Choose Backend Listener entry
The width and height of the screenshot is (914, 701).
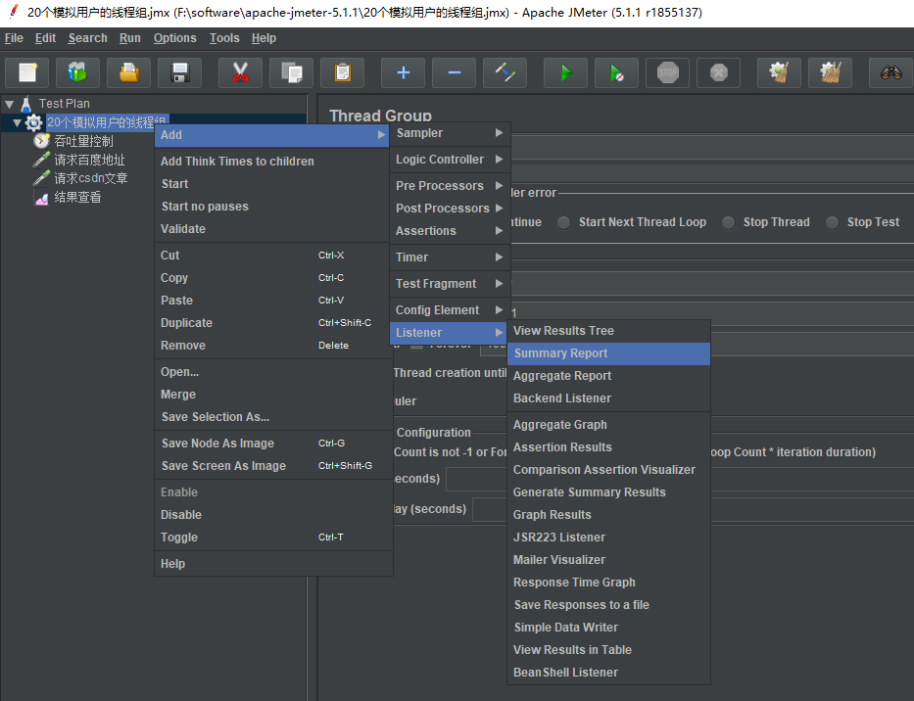tap(609, 398)
